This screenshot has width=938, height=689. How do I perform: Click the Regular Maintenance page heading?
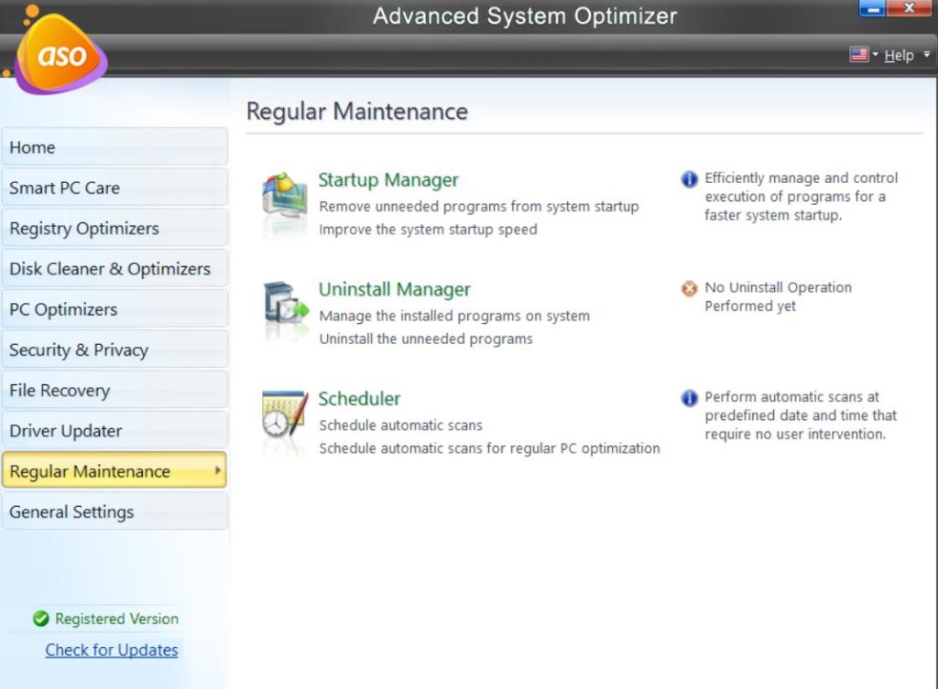pyautogui.click(x=357, y=111)
